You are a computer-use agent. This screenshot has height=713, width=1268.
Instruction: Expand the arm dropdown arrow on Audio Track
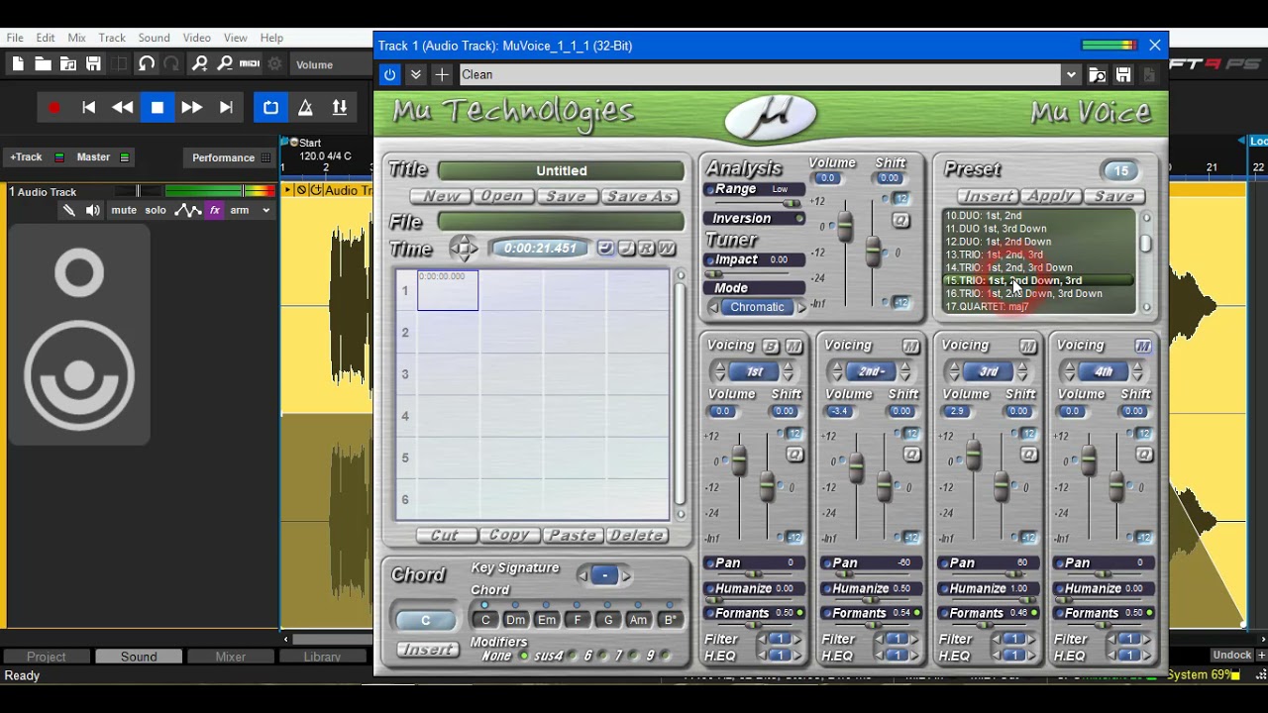pyautogui.click(x=265, y=210)
